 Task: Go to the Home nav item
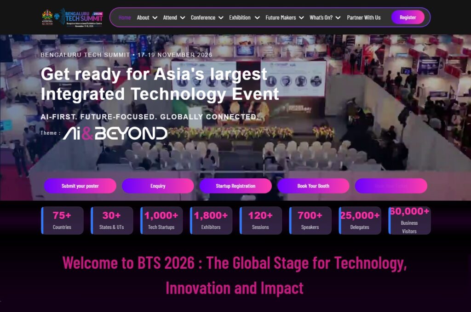tap(125, 17)
